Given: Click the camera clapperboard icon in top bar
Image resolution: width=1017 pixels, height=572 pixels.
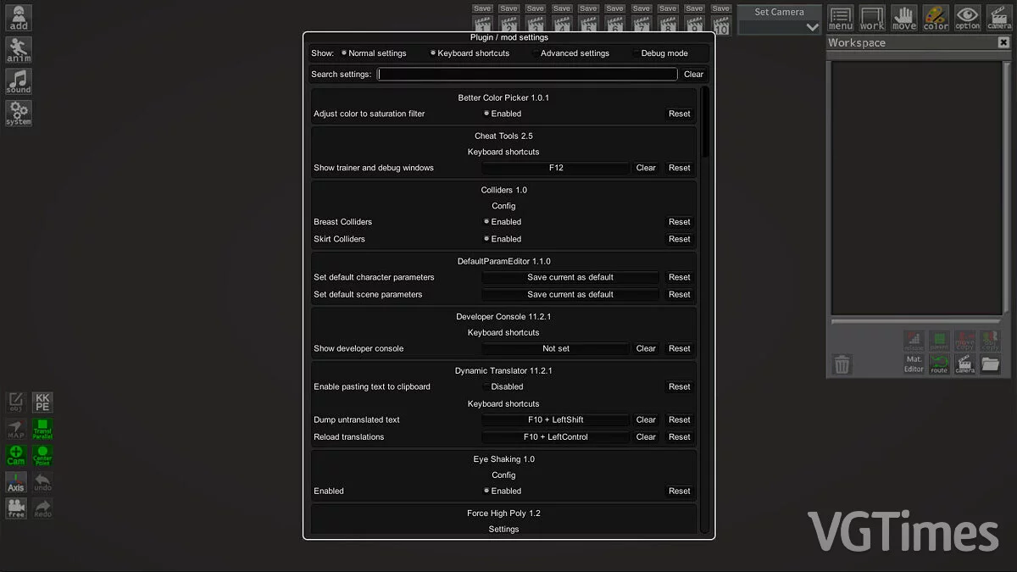Looking at the screenshot, I should pyautogui.click(x=999, y=18).
